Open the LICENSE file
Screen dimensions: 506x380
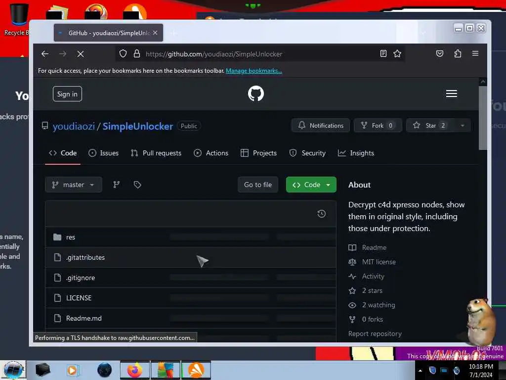click(79, 298)
